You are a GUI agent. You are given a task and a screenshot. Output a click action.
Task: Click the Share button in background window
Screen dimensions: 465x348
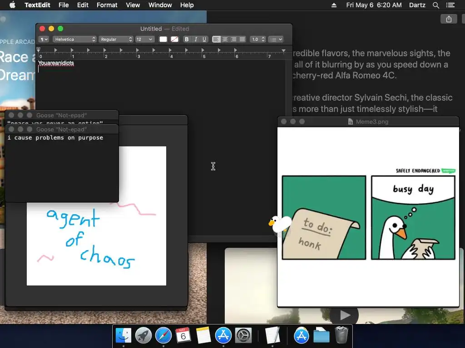[x=449, y=19]
